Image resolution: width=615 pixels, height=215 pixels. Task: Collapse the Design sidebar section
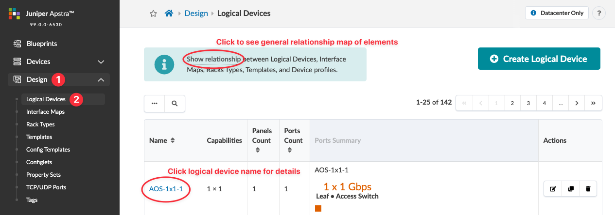point(101,79)
